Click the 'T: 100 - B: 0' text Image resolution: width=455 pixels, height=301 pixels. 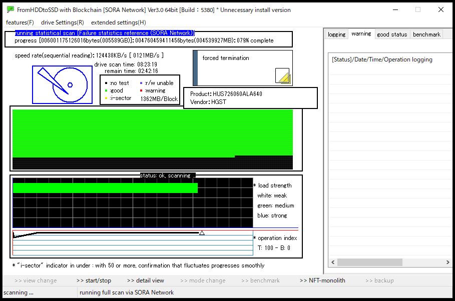coord(274,248)
